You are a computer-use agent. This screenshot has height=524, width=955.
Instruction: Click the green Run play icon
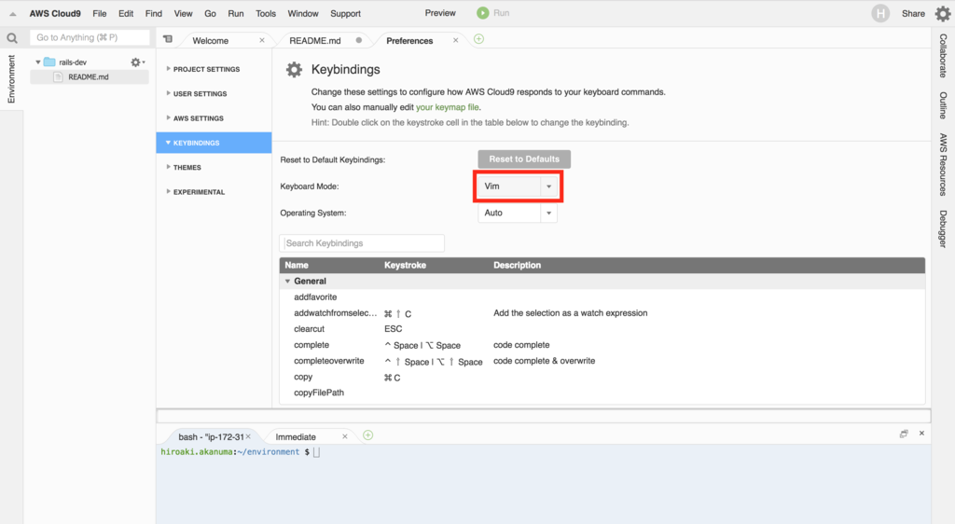(x=483, y=13)
